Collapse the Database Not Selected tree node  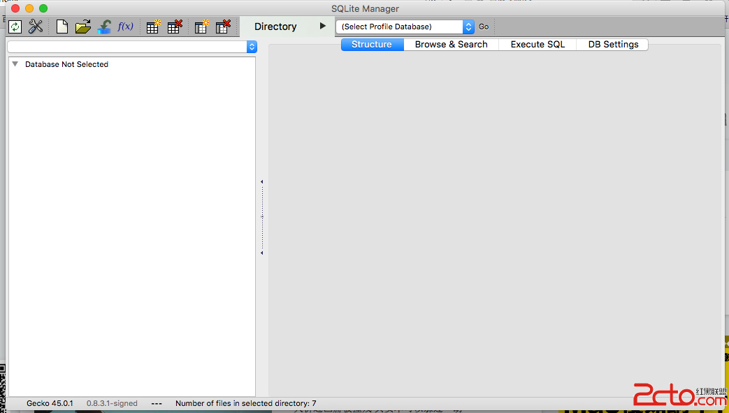pos(15,64)
